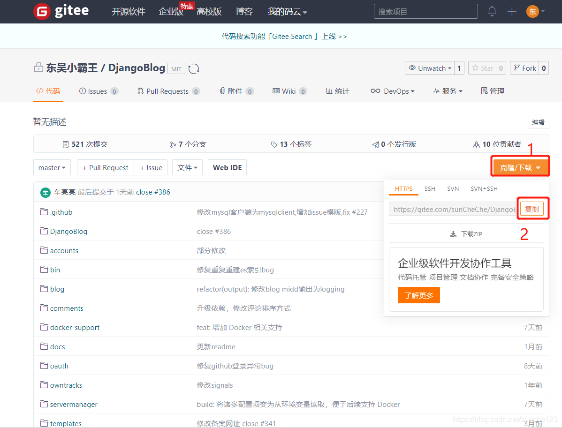Screen dimensions: 562x428
Task: Click the + Pull Request button
Action: (106, 168)
